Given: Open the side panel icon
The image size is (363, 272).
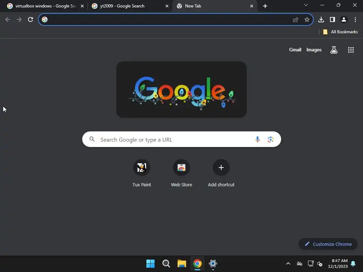Looking at the screenshot, I should tap(333, 20).
